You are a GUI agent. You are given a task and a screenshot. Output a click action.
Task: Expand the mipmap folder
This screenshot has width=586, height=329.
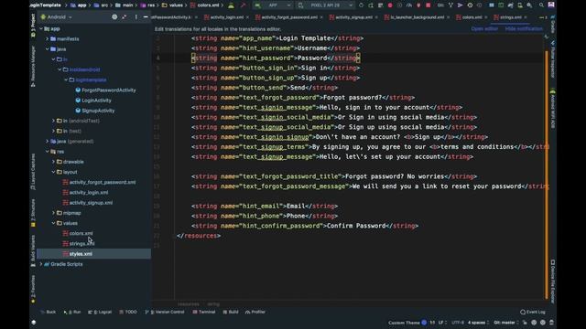[53, 213]
